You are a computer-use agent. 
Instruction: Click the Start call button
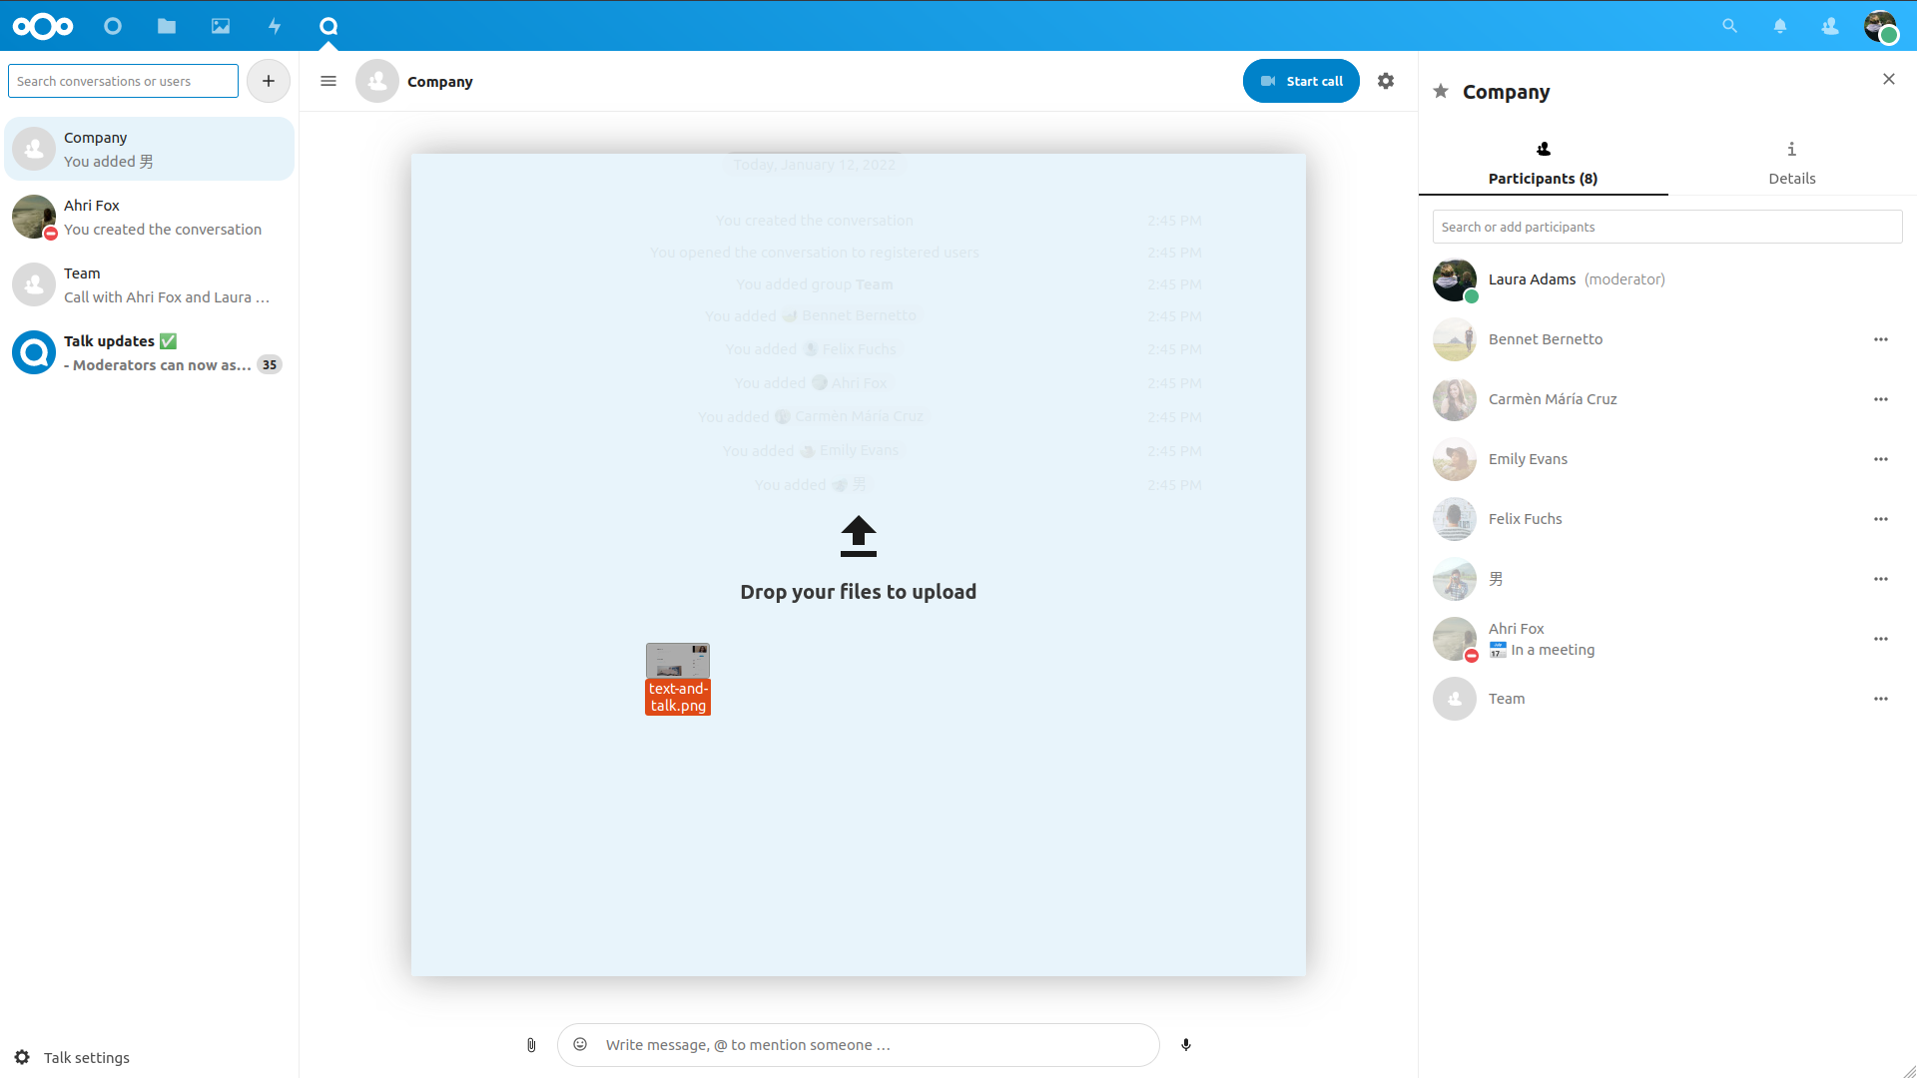[1301, 81]
